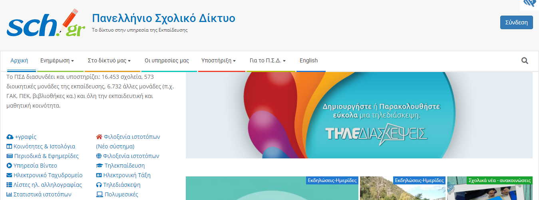The width and height of the screenshot is (539, 200).
Task: Click the (Νέο σύστημα) link text
Action: click(115, 146)
